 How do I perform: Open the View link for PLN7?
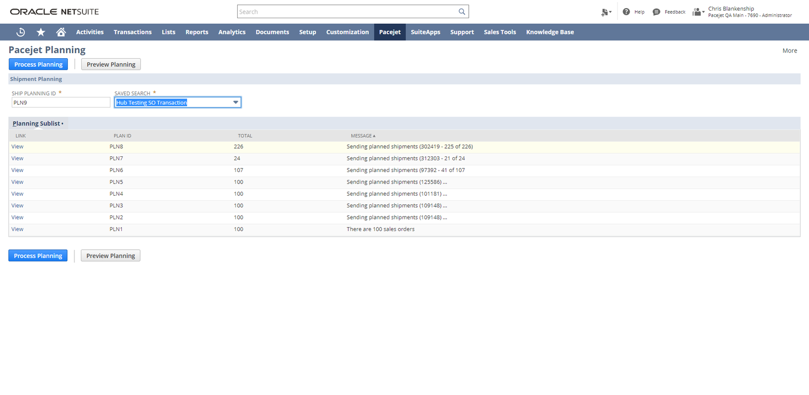click(18, 158)
